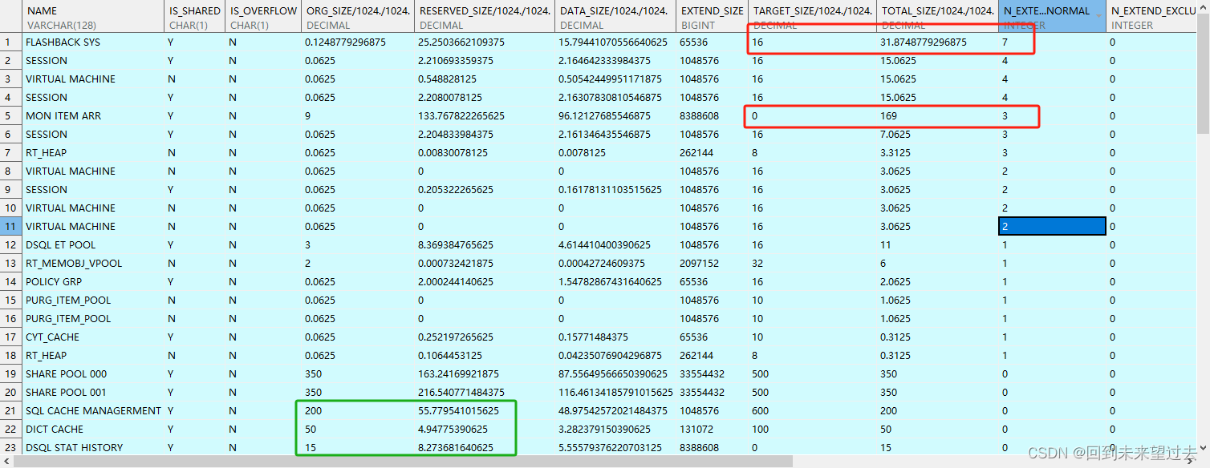The height and width of the screenshot is (468, 1210).
Task: Click the 0.1064453125 cell
Action: [x=485, y=355]
